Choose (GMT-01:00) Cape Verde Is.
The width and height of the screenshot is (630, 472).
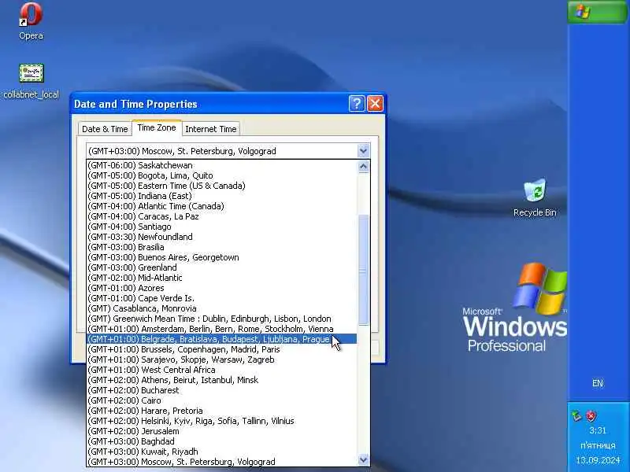click(222, 298)
